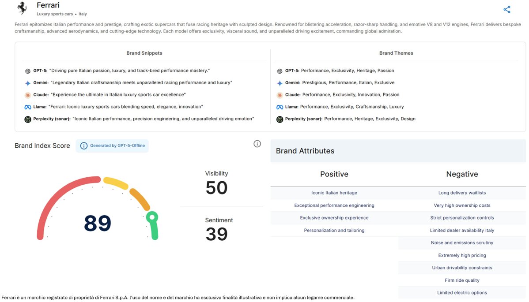529x302 pixels.
Task: Open the info icon right of Brand Index Score
Action: (257, 144)
